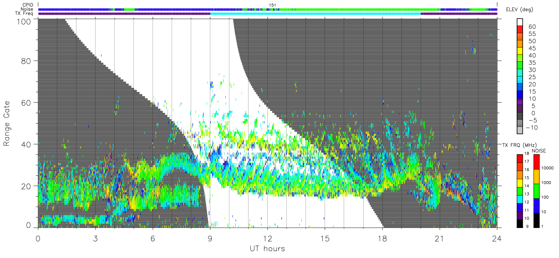This screenshot has height=258, width=559.
Task: Click the UT hours axis title
Action: pos(267,249)
